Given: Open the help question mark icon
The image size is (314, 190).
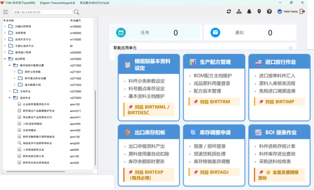Looking at the screenshot, I should coord(269,11).
